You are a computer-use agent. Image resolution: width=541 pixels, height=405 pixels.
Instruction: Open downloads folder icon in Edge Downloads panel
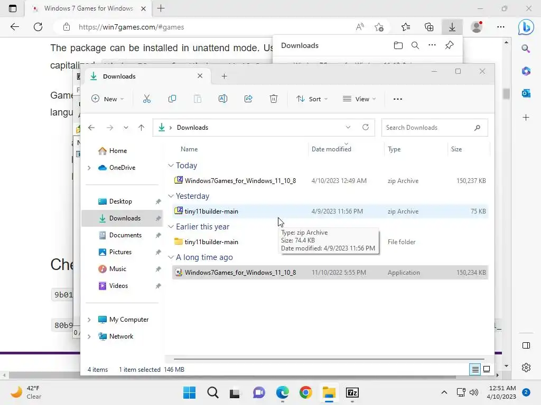(398, 45)
